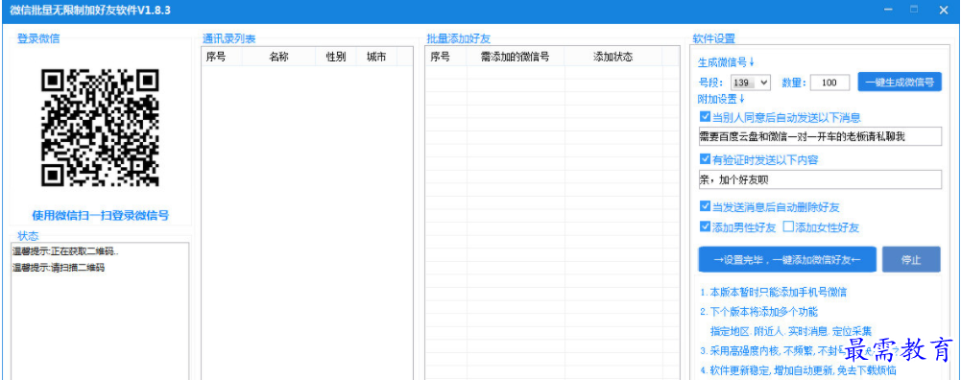Click the 停止 button
The image size is (961, 380).
pyautogui.click(x=911, y=259)
